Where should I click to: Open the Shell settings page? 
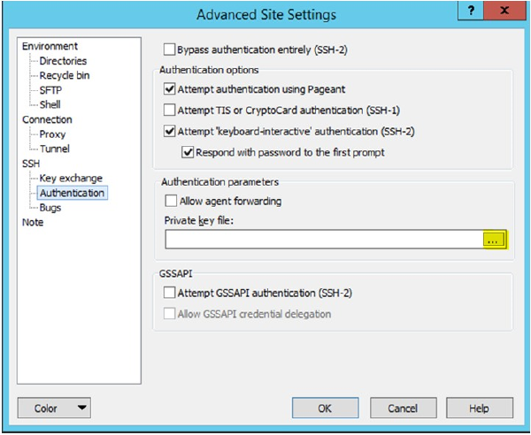tap(50, 104)
